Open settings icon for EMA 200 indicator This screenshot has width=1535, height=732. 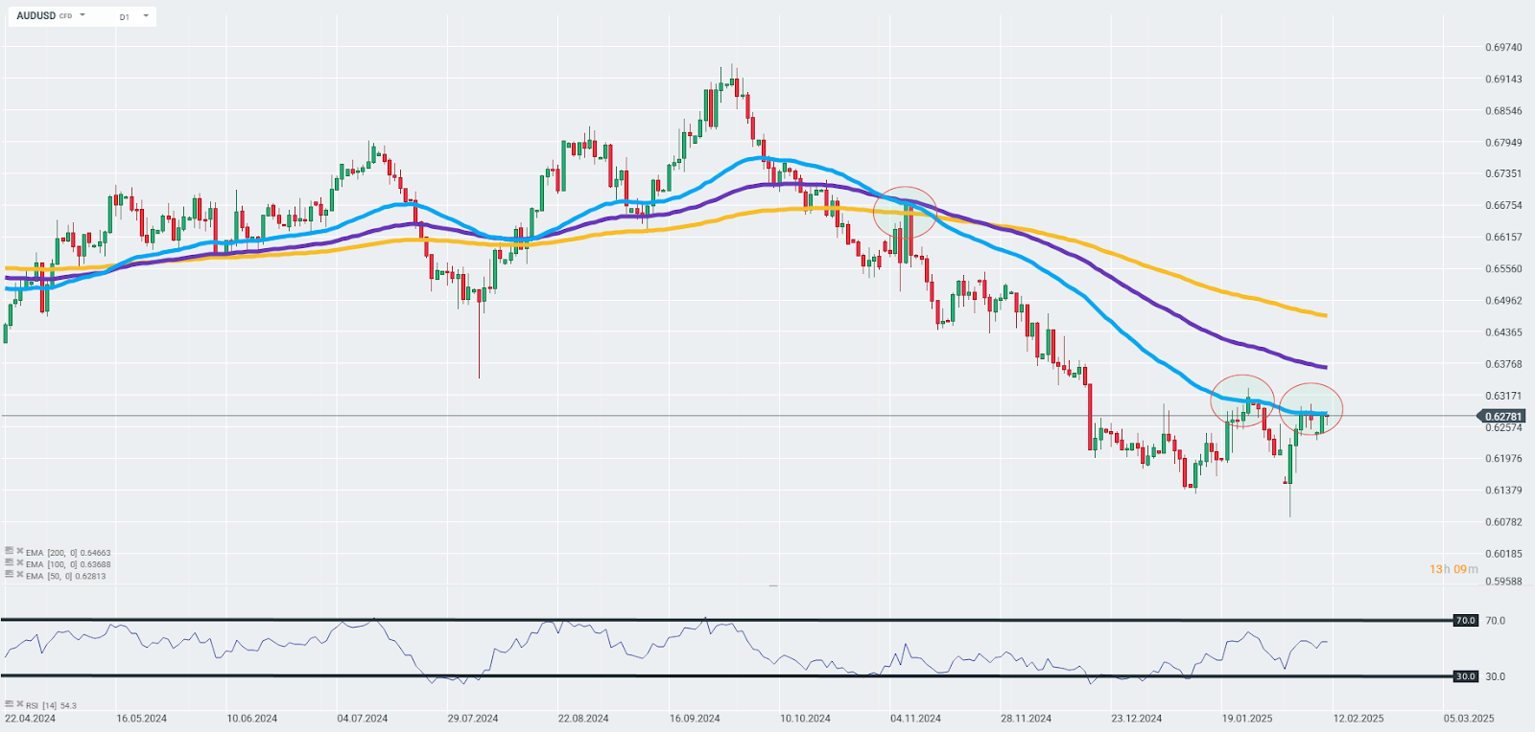10,551
